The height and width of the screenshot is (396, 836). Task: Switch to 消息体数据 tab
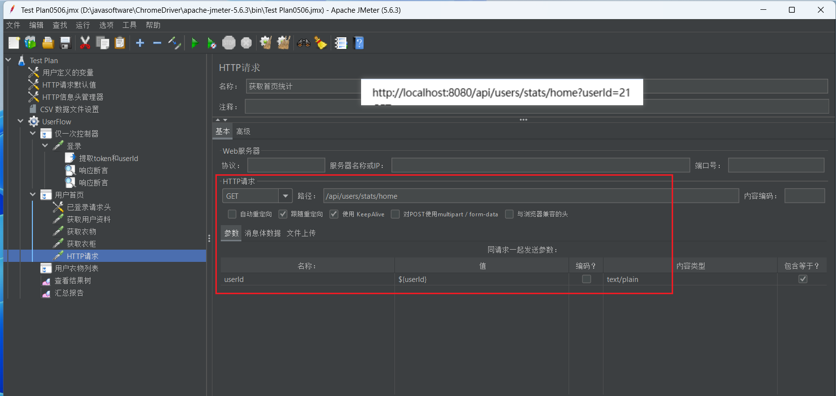click(263, 233)
